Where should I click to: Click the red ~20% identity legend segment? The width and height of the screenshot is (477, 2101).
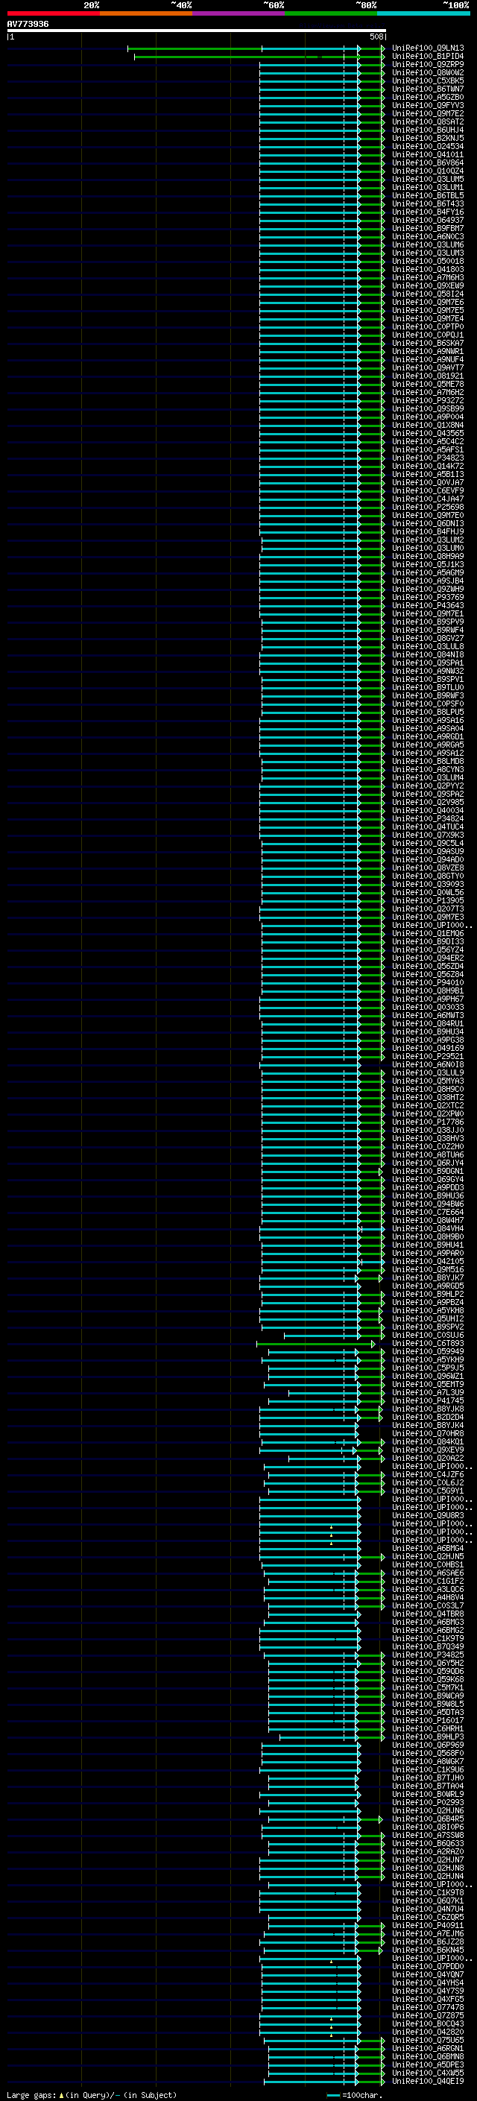[53, 13]
